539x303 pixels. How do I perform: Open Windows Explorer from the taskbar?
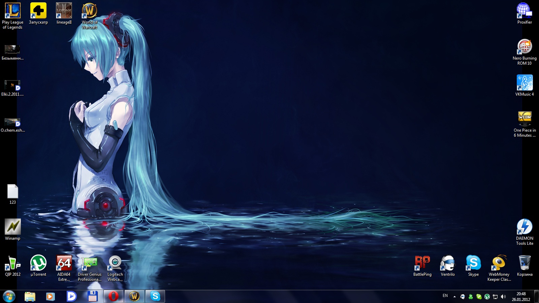click(x=30, y=297)
